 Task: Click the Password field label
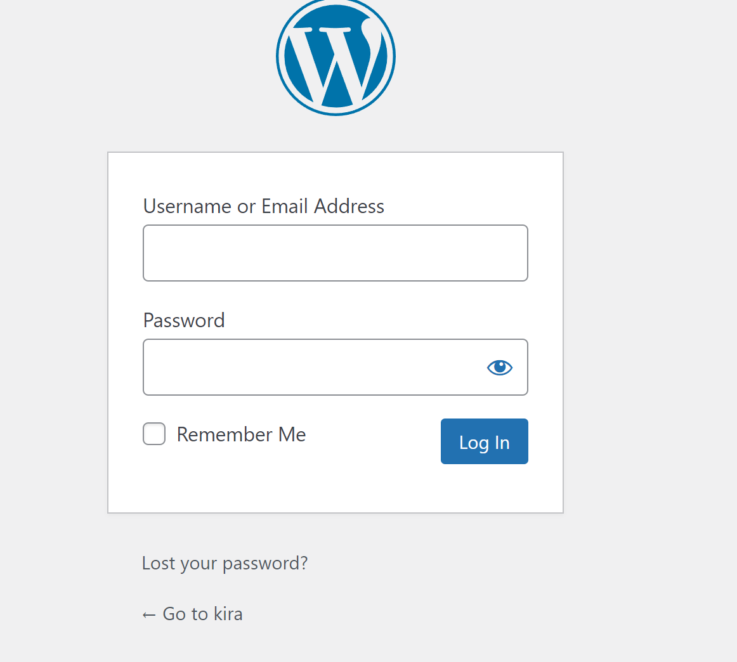point(184,320)
